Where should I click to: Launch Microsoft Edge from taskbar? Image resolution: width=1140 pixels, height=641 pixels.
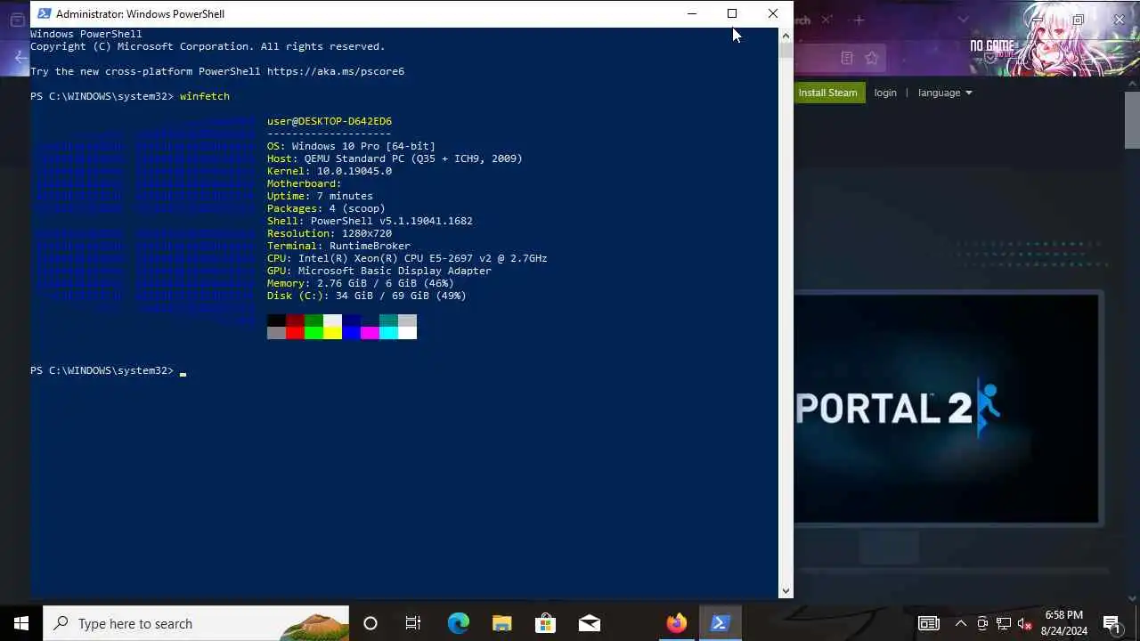pyautogui.click(x=458, y=623)
